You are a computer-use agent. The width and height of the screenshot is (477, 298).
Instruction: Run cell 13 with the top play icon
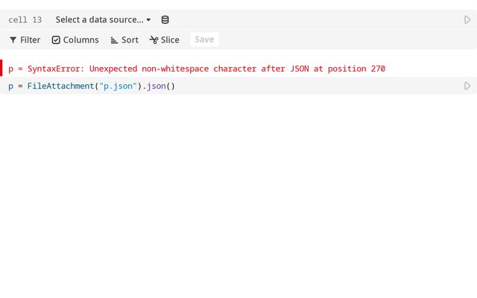point(467,20)
